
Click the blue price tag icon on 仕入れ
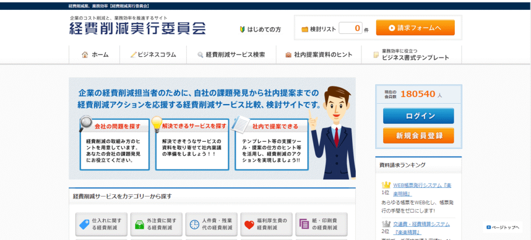84,224
